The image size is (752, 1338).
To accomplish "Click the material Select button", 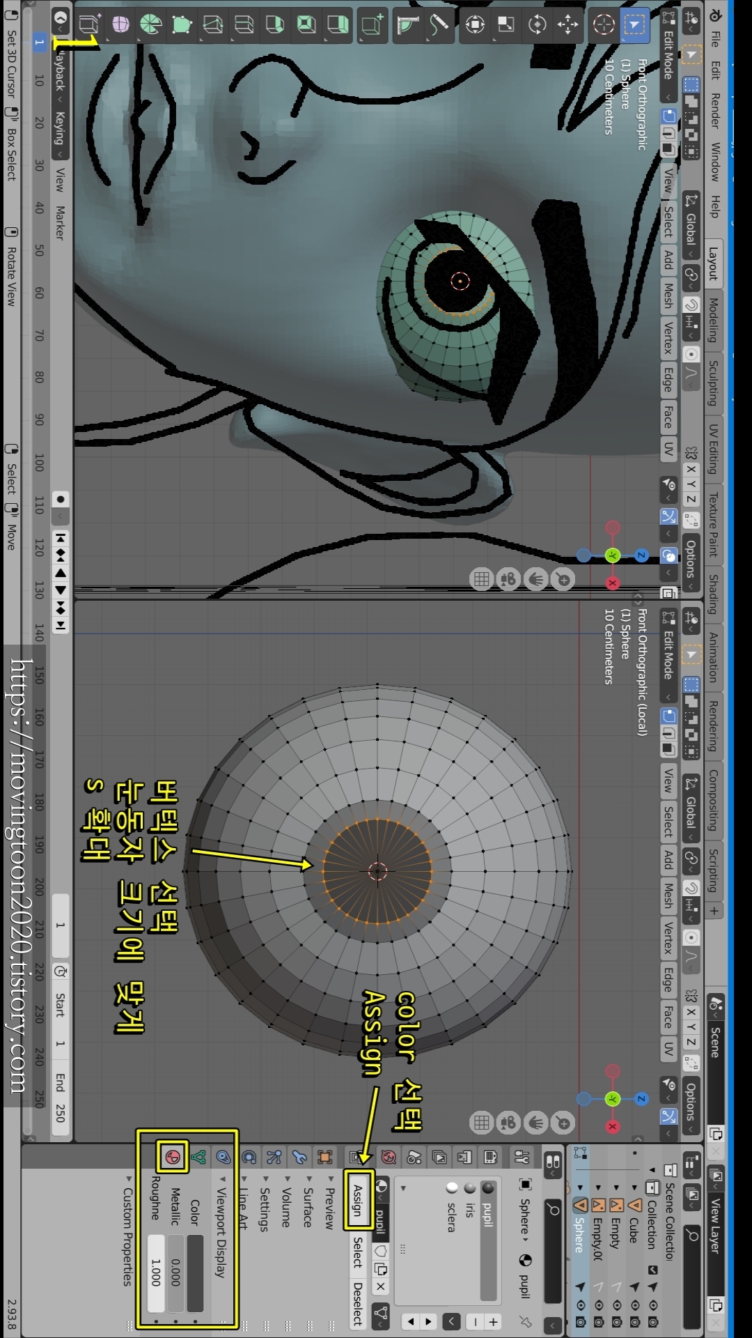I will [357, 1252].
